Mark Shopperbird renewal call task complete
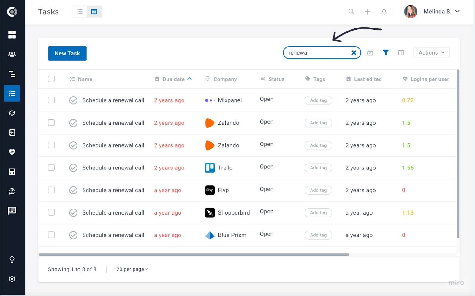The image size is (475, 296). [73, 213]
